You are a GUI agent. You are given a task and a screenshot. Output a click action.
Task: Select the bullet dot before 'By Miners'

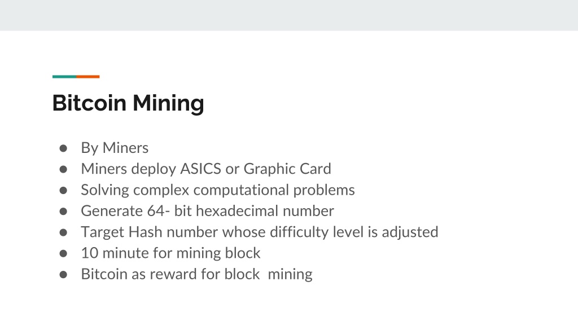[63, 148]
